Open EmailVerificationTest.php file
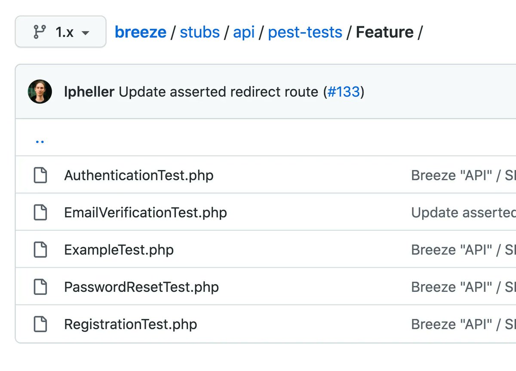This screenshot has width=516, height=371. pos(145,213)
